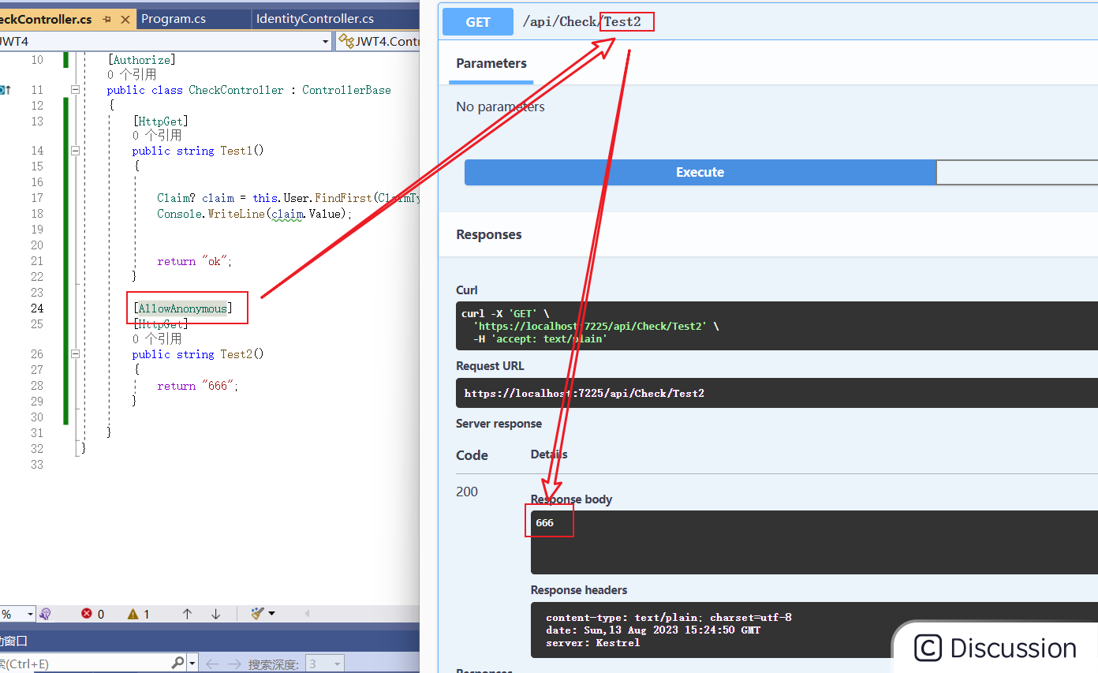The width and height of the screenshot is (1098, 673).
Task: Open the JWT4 project dropdown
Action: (326, 41)
